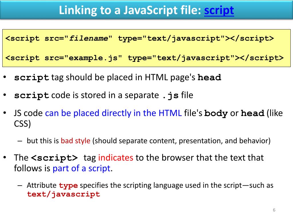Click the red word 'indicates'
Image resolution: width=293 pixels, height=220 pixels.
[x=116, y=158]
